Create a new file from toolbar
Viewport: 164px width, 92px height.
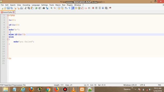tap(2, 8)
